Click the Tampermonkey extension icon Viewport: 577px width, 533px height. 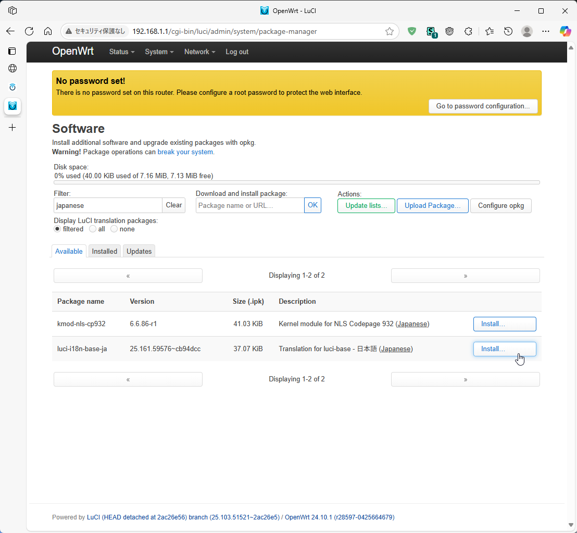(449, 31)
